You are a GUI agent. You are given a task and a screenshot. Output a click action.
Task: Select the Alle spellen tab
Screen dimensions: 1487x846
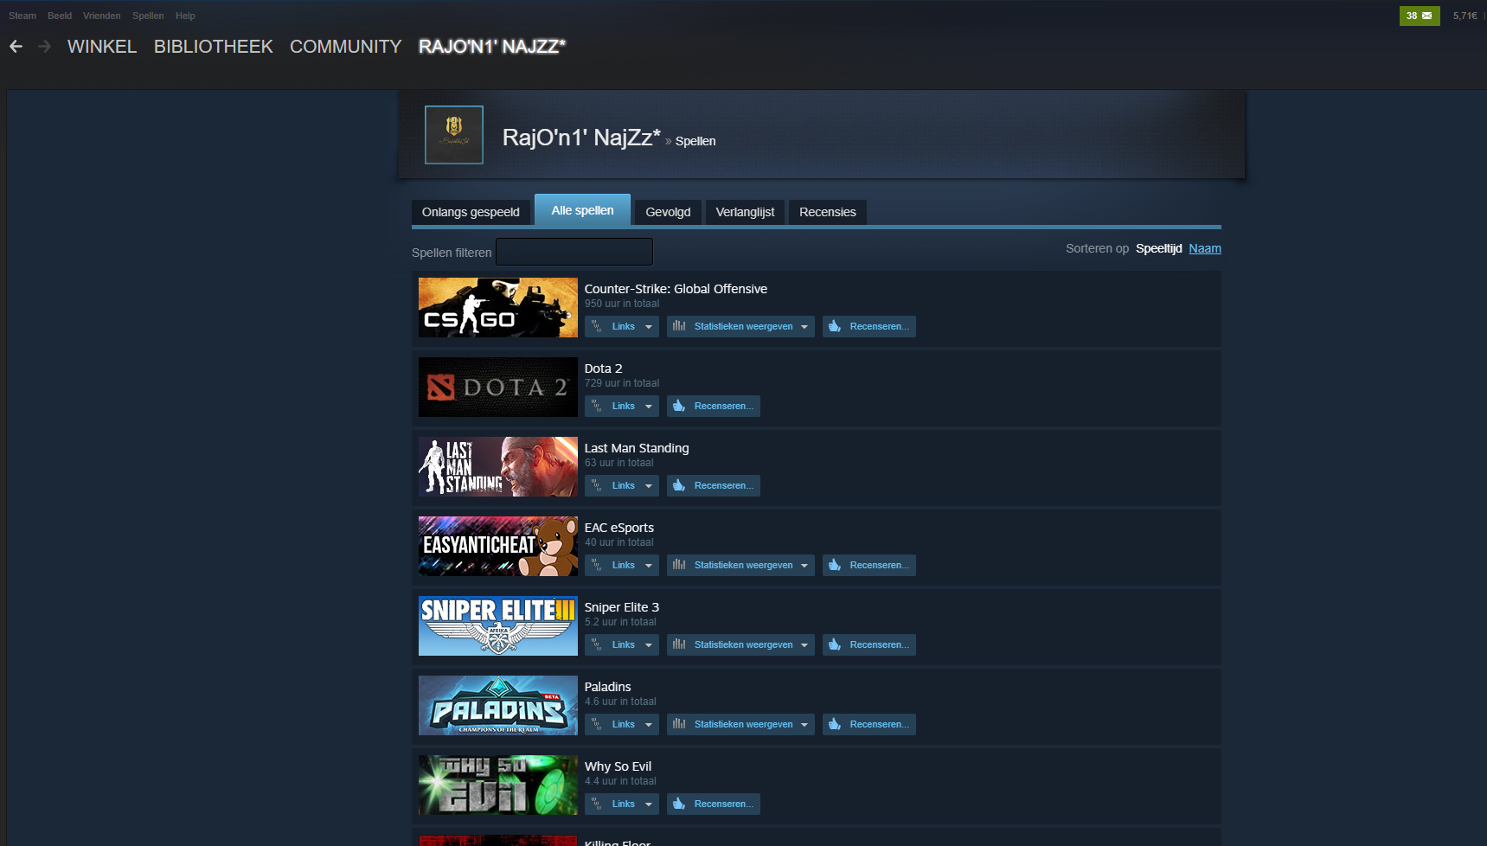582,210
